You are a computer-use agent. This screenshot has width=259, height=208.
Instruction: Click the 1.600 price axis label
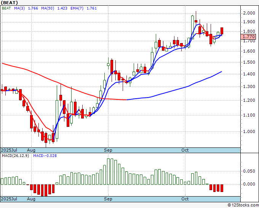point(249,51)
